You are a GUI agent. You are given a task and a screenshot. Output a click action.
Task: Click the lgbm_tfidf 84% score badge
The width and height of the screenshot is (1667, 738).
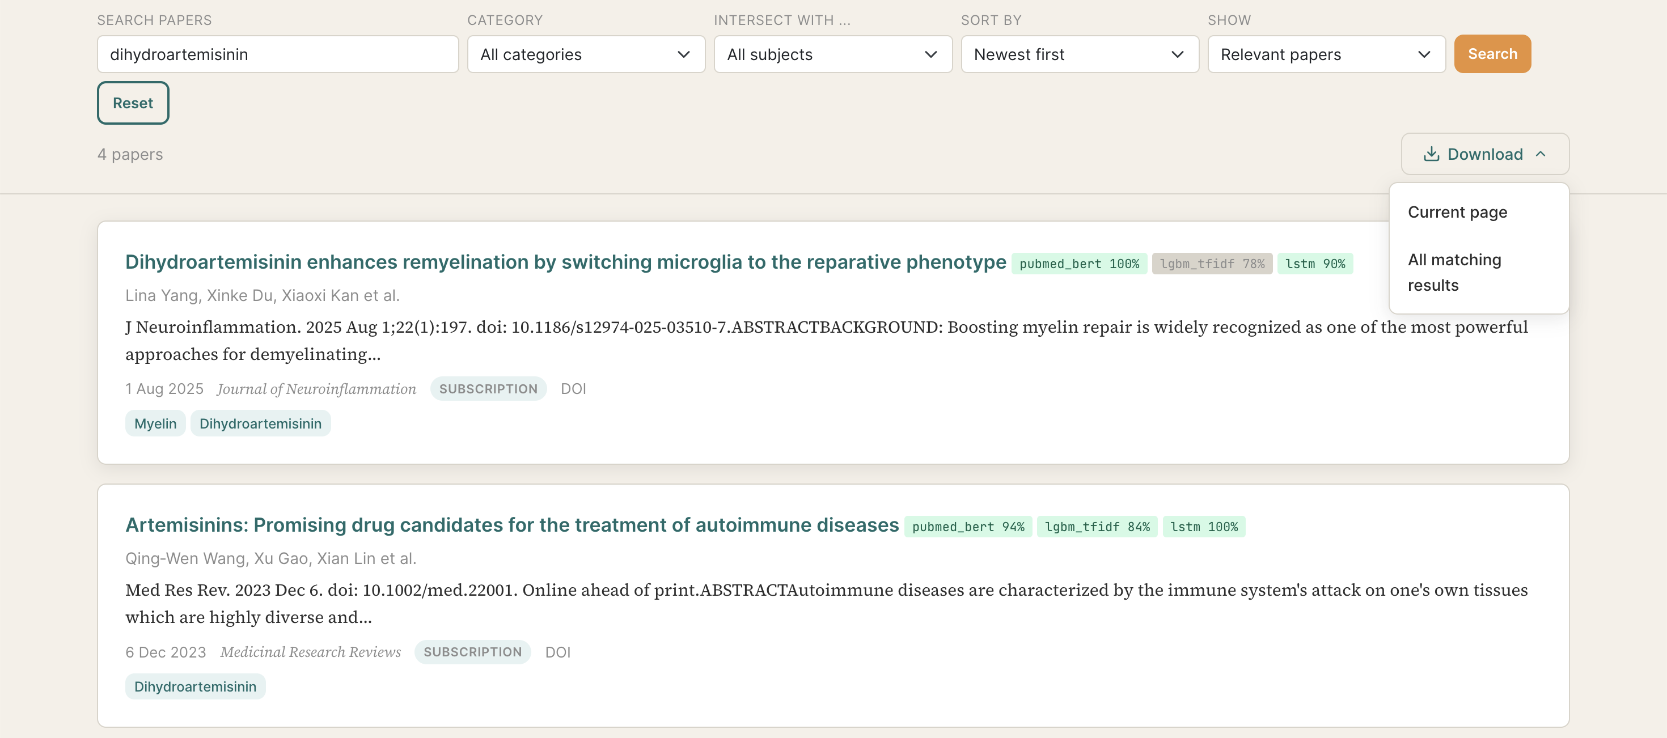click(1097, 527)
